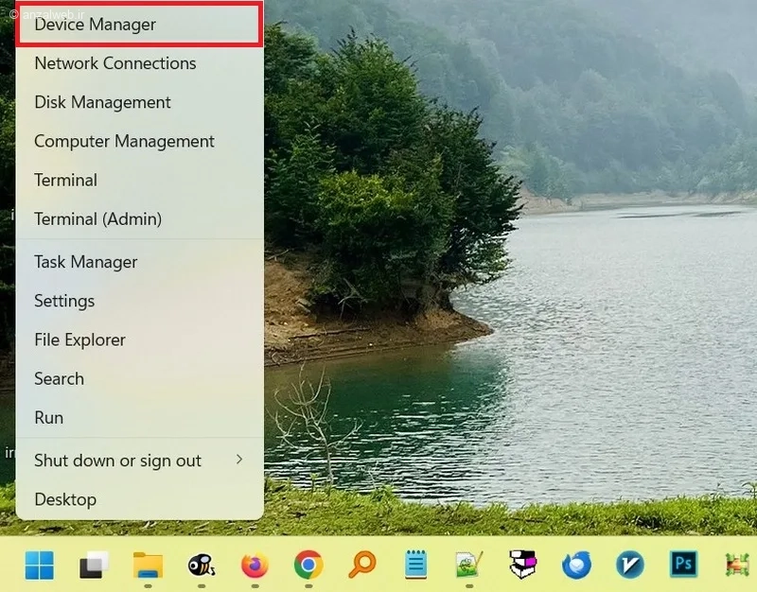Choose Settings in the menu
The height and width of the screenshot is (592, 757).
click(x=139, y=301)
